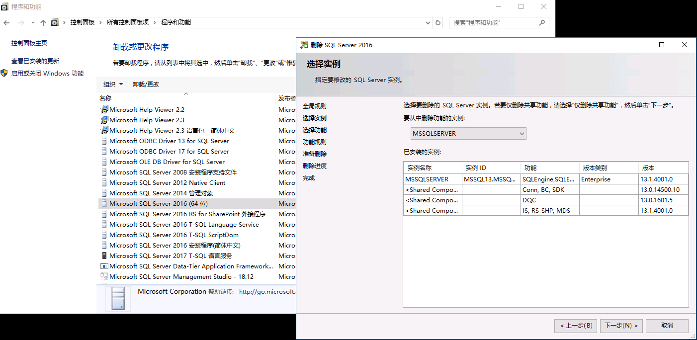Open the 组织 dropdown menu
Viewport: 697px width, 340px height.
click(x=113, y=85)
